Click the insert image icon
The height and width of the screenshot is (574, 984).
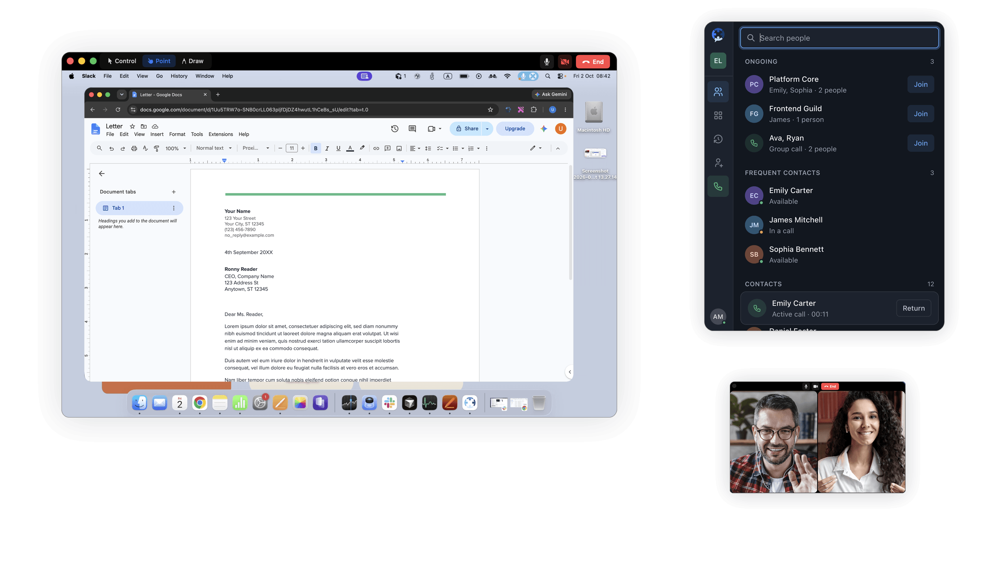coord(399,148)
